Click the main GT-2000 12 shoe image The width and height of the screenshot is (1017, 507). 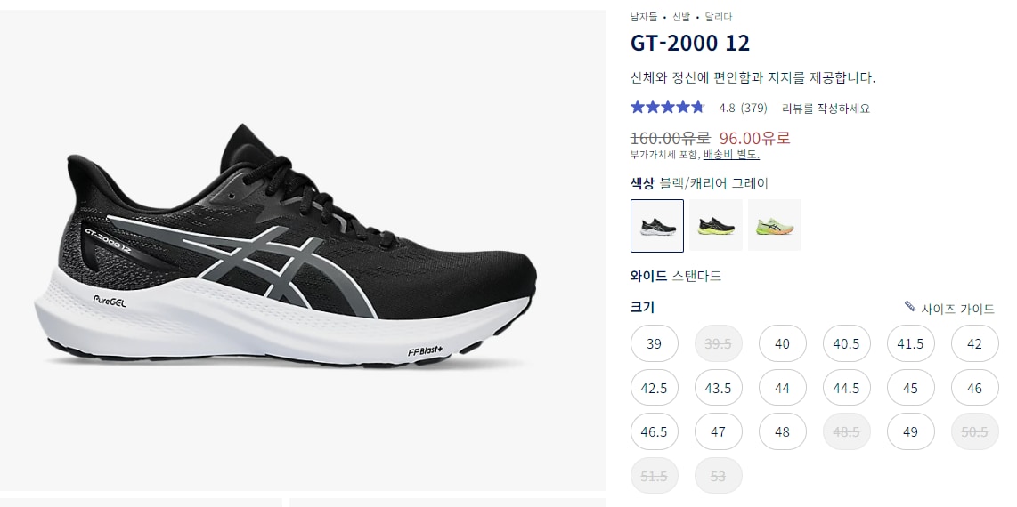point(285,248)
